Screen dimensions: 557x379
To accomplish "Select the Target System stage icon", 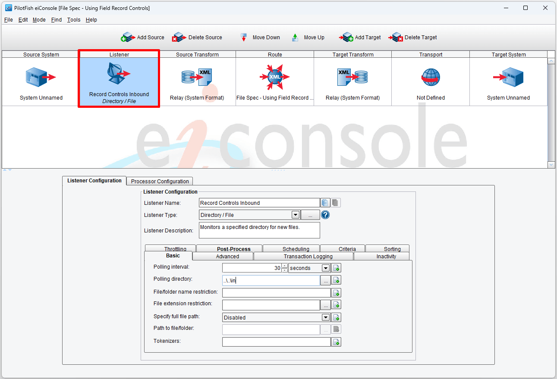I will [508, 78].
